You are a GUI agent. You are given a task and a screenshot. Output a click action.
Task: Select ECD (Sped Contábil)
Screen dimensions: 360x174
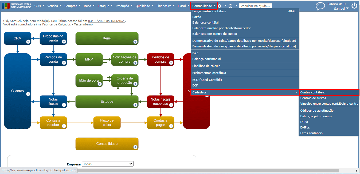[245, 80]
